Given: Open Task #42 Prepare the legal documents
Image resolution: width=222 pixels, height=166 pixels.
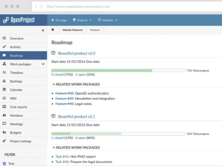Looking at the screenshot, I should click(x=62, y=162).
